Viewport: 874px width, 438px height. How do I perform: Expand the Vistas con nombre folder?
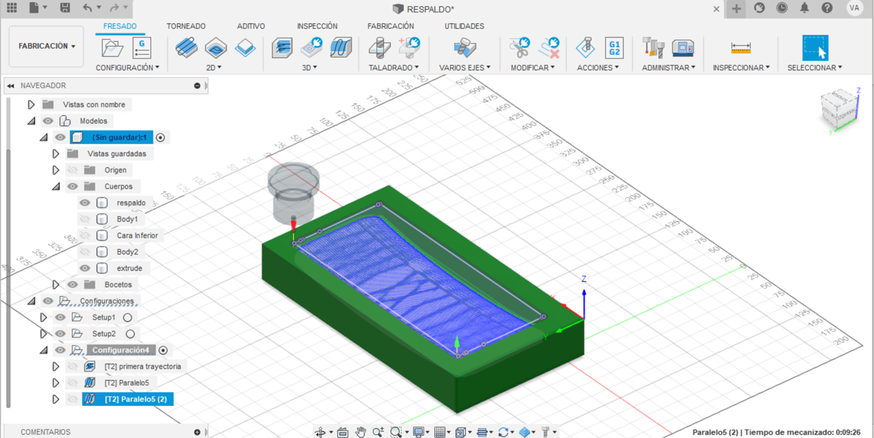pyautogui.click(x=31, y=105)
